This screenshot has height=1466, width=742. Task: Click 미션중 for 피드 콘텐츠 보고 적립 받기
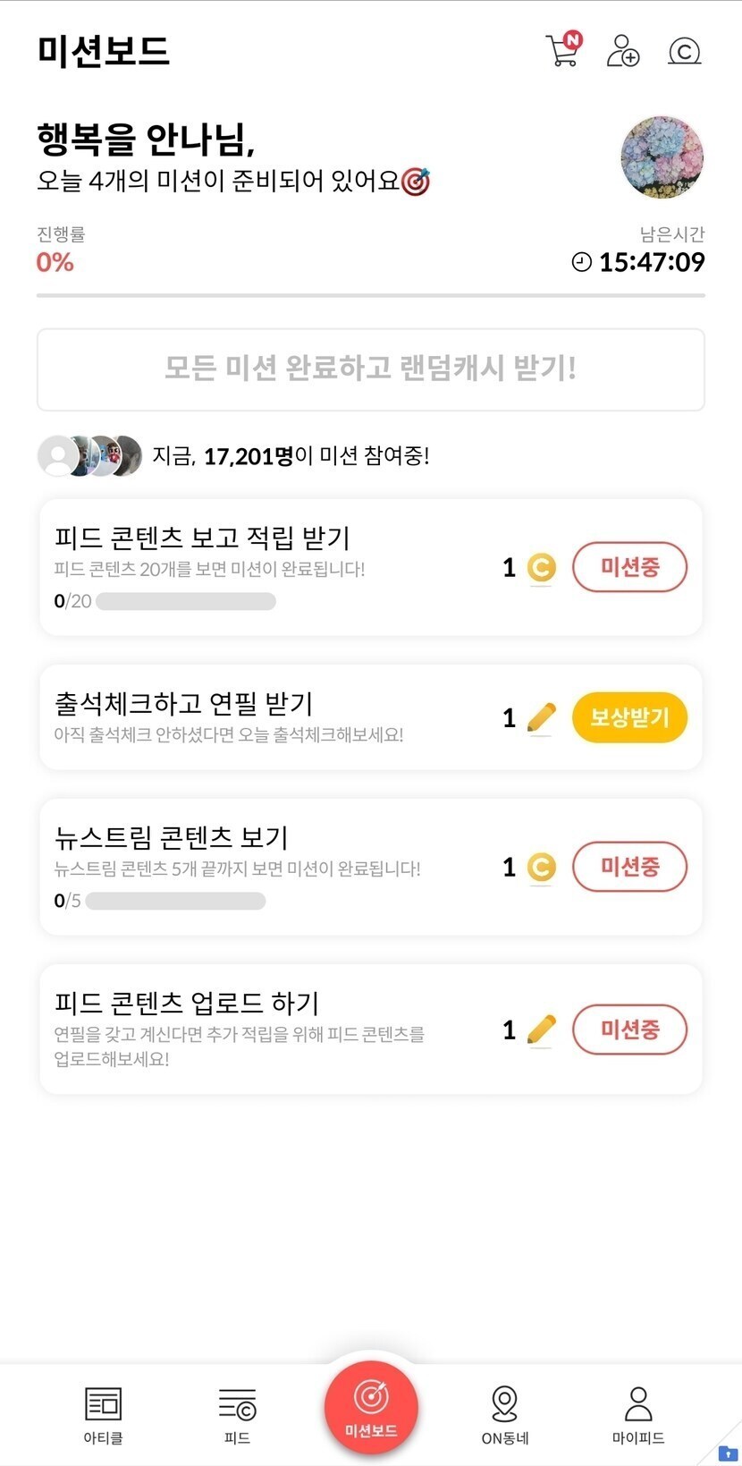pos(629,567)
